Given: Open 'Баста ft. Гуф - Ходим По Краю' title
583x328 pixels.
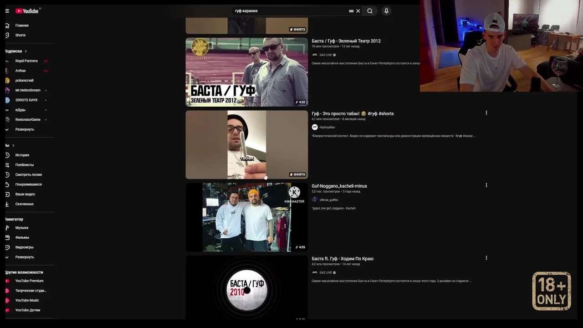Looking at the screenshot, I should (x=343, y=259).
